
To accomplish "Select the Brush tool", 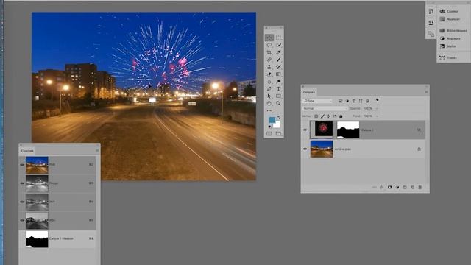I will coord(279,60).
